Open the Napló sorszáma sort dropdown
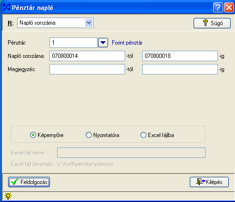Viewport: 235px width, 202px height. tap(89, 23)
